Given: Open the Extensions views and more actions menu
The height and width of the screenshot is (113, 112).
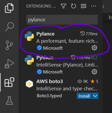Looking at the screenshot, I should pyautogui.click(x=93, y=6).
